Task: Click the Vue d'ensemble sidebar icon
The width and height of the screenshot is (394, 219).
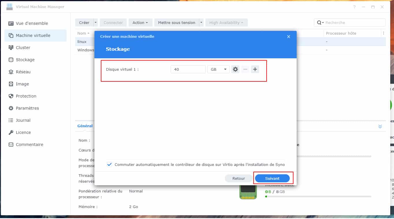Action: click(11, 23)
